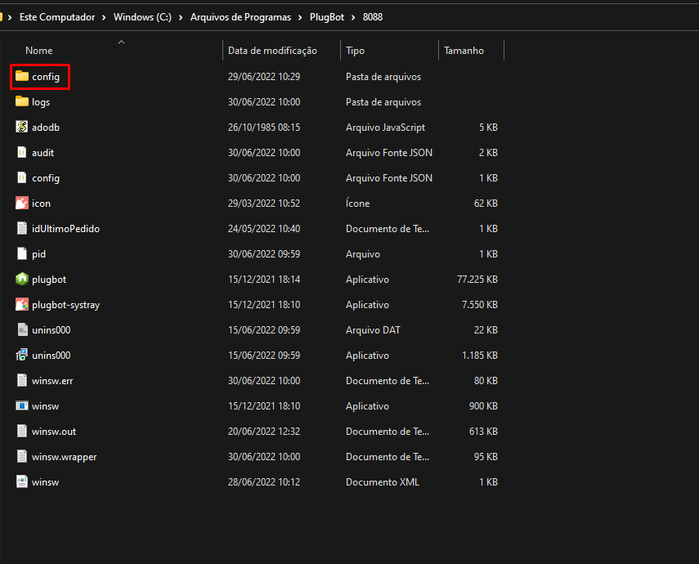Click the plugbot-systray file name
699x564 pixels.
click(66, 305)
